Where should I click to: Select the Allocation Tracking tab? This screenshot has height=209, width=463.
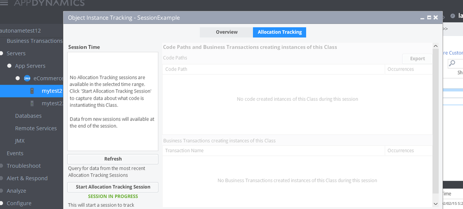(x=279, y=32)
